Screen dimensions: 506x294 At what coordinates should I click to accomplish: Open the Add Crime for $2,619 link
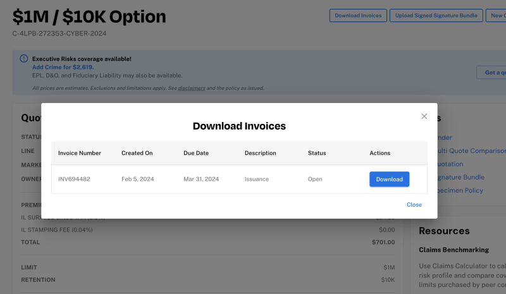pyautogui.click(x=63, y=67)
